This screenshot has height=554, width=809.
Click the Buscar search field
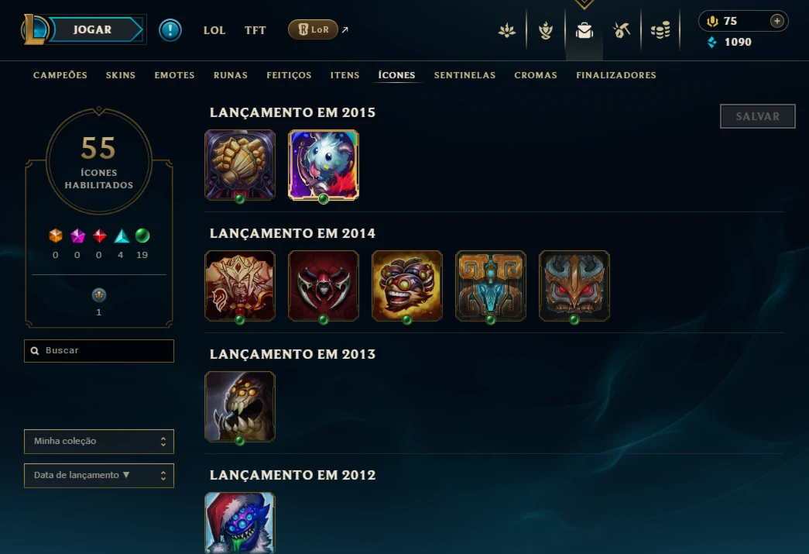point(99,350)
